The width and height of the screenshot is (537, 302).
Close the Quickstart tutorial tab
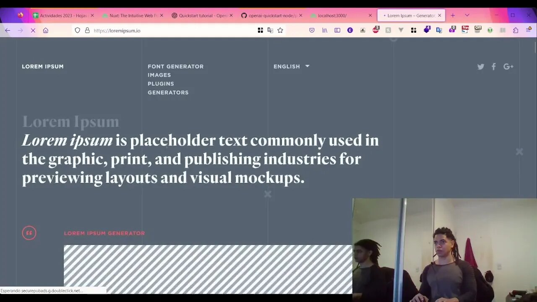(231, 16)
